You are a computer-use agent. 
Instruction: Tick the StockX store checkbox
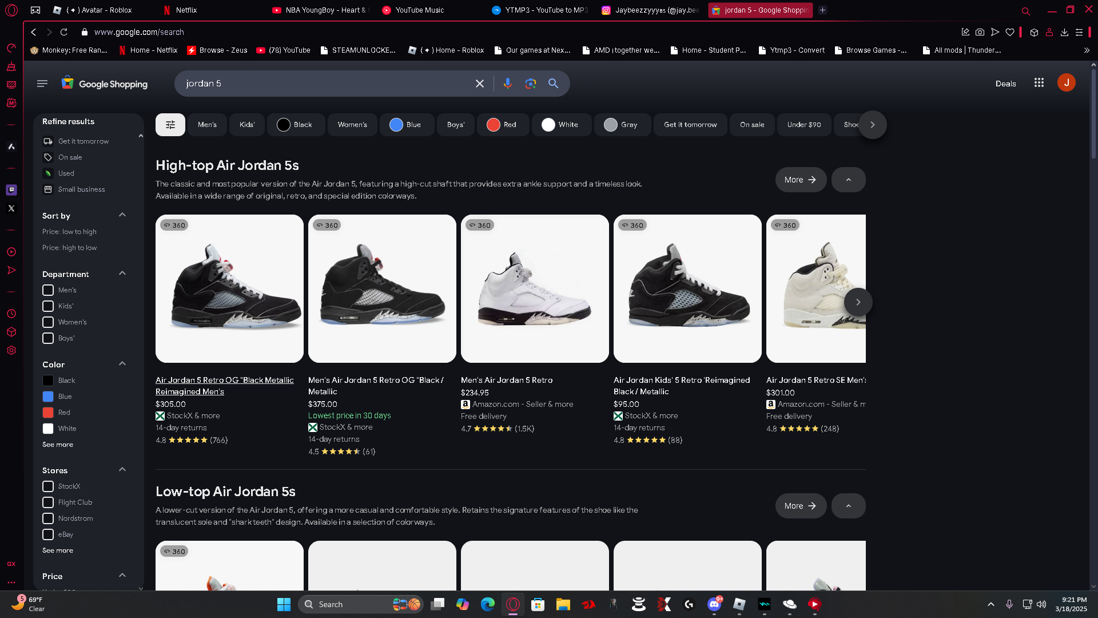[48, 486]
